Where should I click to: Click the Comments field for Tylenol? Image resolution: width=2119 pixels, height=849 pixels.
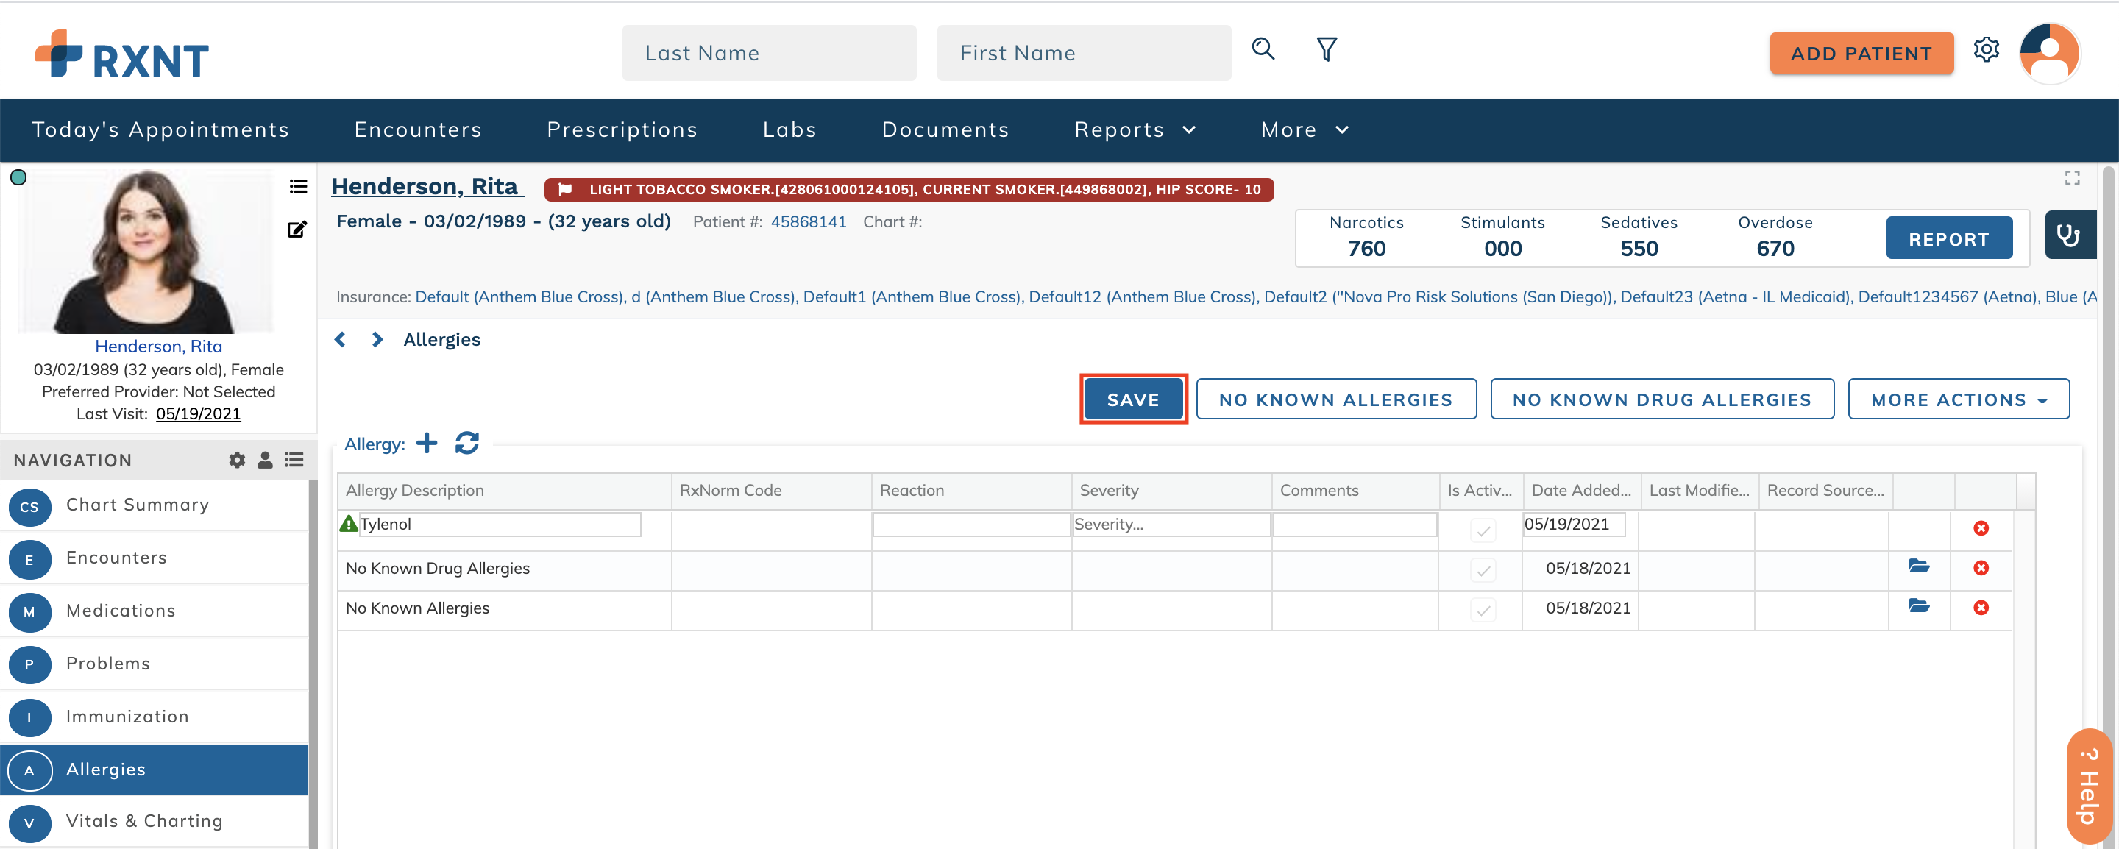1355,525
